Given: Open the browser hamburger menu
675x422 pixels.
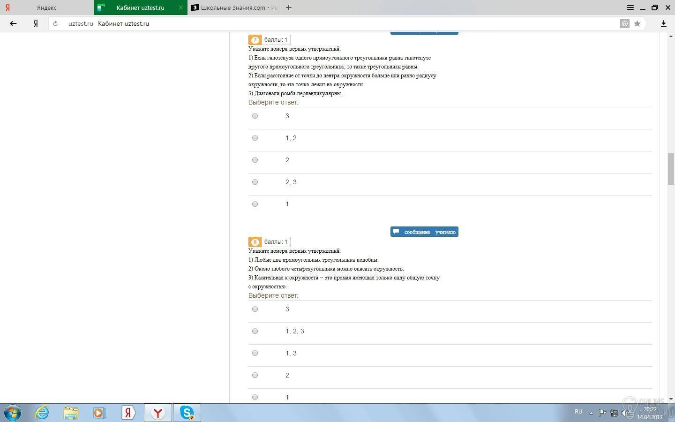Looking at the screenshot, I should (x=630, y=8).
